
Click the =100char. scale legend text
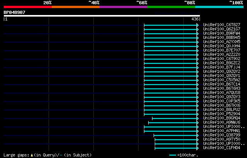[x=188, y=155]
